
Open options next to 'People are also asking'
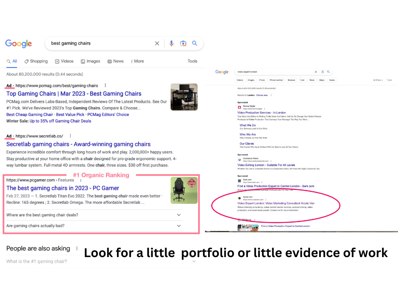(77, 248)
